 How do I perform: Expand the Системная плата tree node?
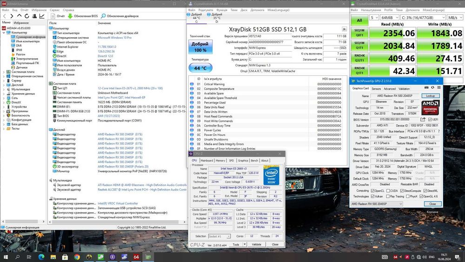coord(4,72)
